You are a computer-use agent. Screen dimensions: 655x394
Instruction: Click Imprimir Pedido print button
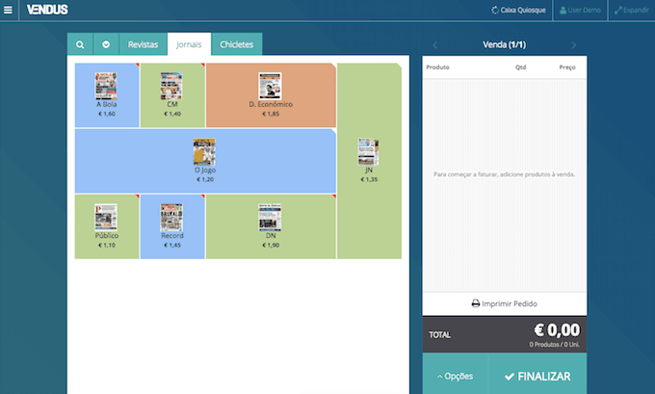click(504, 303)
